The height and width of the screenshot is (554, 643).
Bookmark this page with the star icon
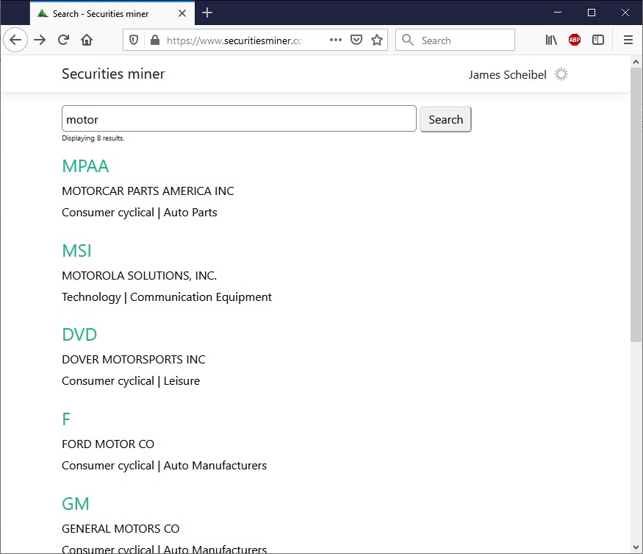pyautogui.click(x=377, y=40)
